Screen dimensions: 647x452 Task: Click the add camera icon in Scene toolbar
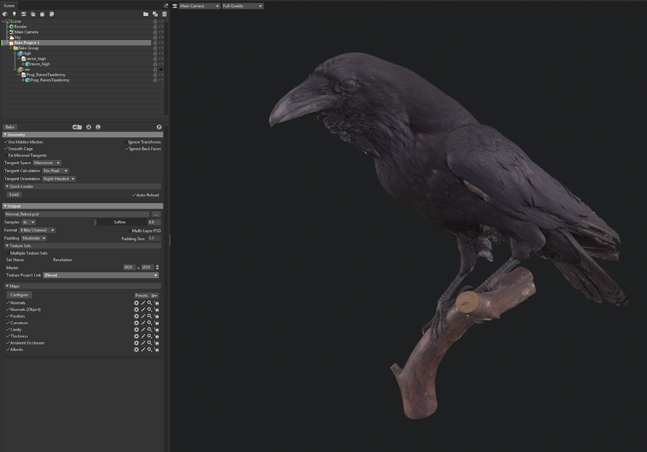point(23,14)
